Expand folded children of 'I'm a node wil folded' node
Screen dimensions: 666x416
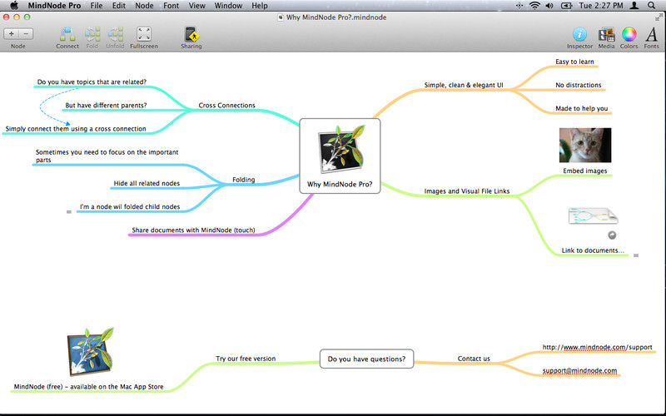pos(69,212)
